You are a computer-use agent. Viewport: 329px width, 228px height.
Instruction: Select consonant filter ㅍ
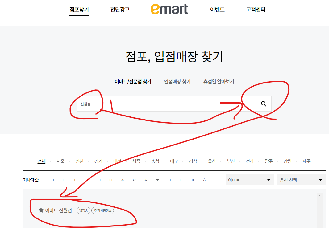tap(193, 180)
